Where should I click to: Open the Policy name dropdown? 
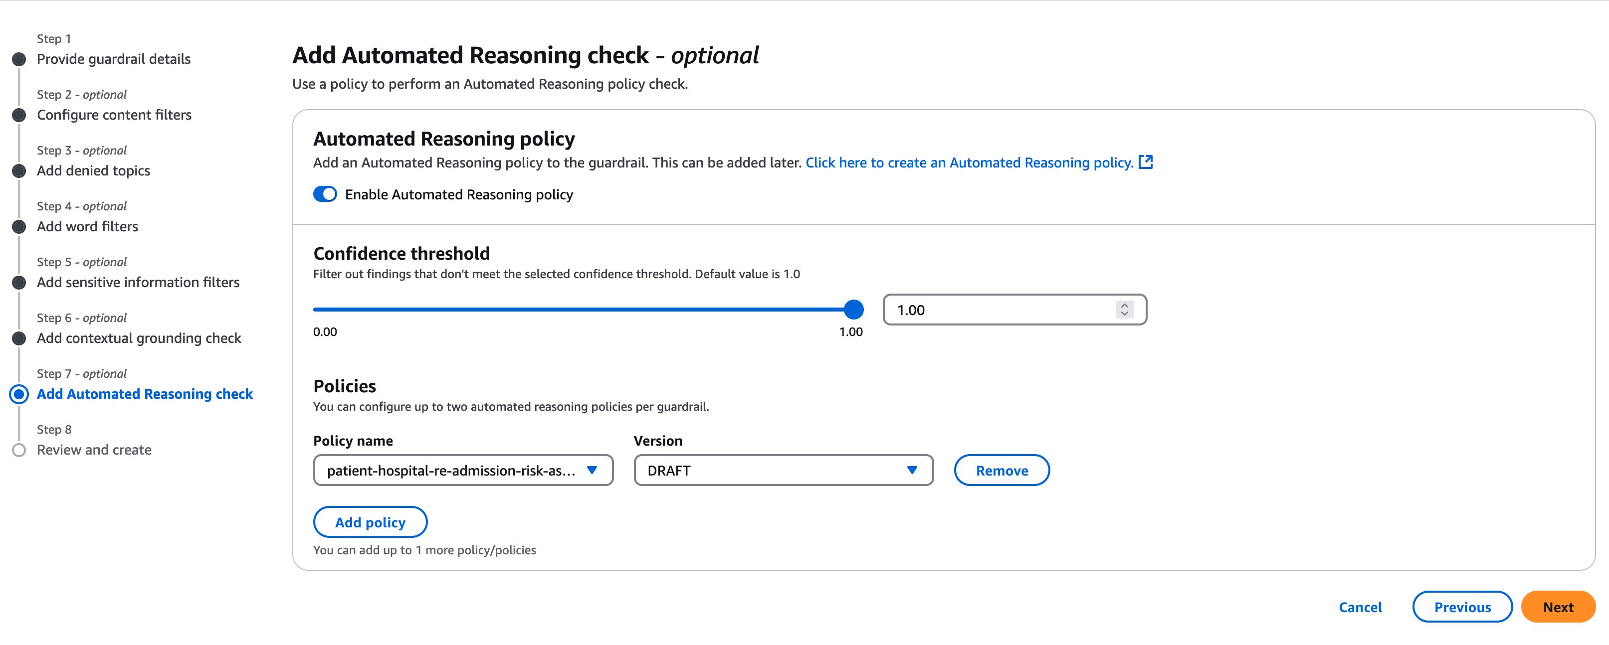[463, 470]
